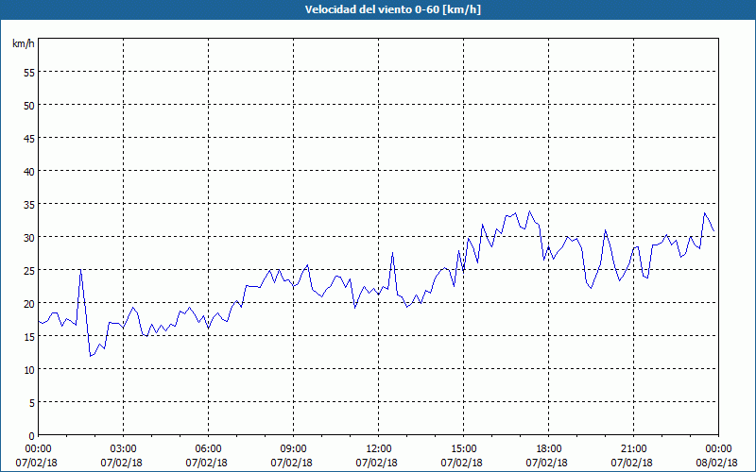Image resolution: width=756 pixels, height=472 pixels.
Task: Select the y-axis label '50'
Action: tap(29, 105)
